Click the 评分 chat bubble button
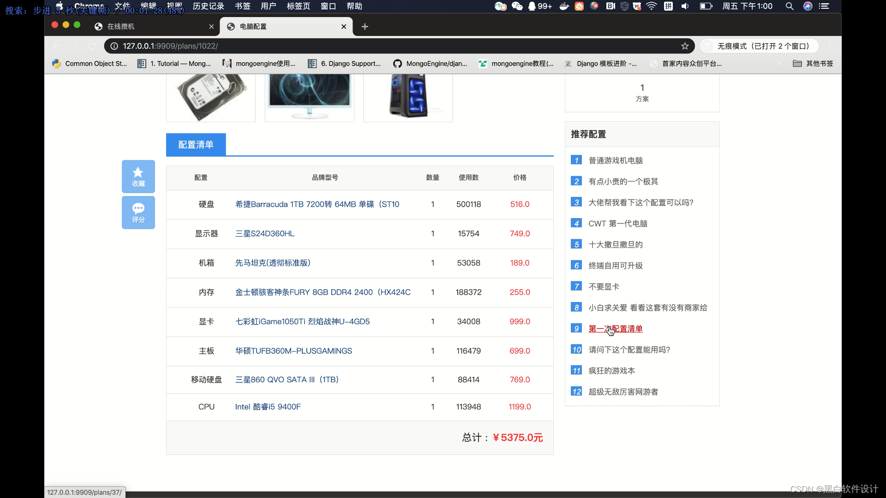 138,213
